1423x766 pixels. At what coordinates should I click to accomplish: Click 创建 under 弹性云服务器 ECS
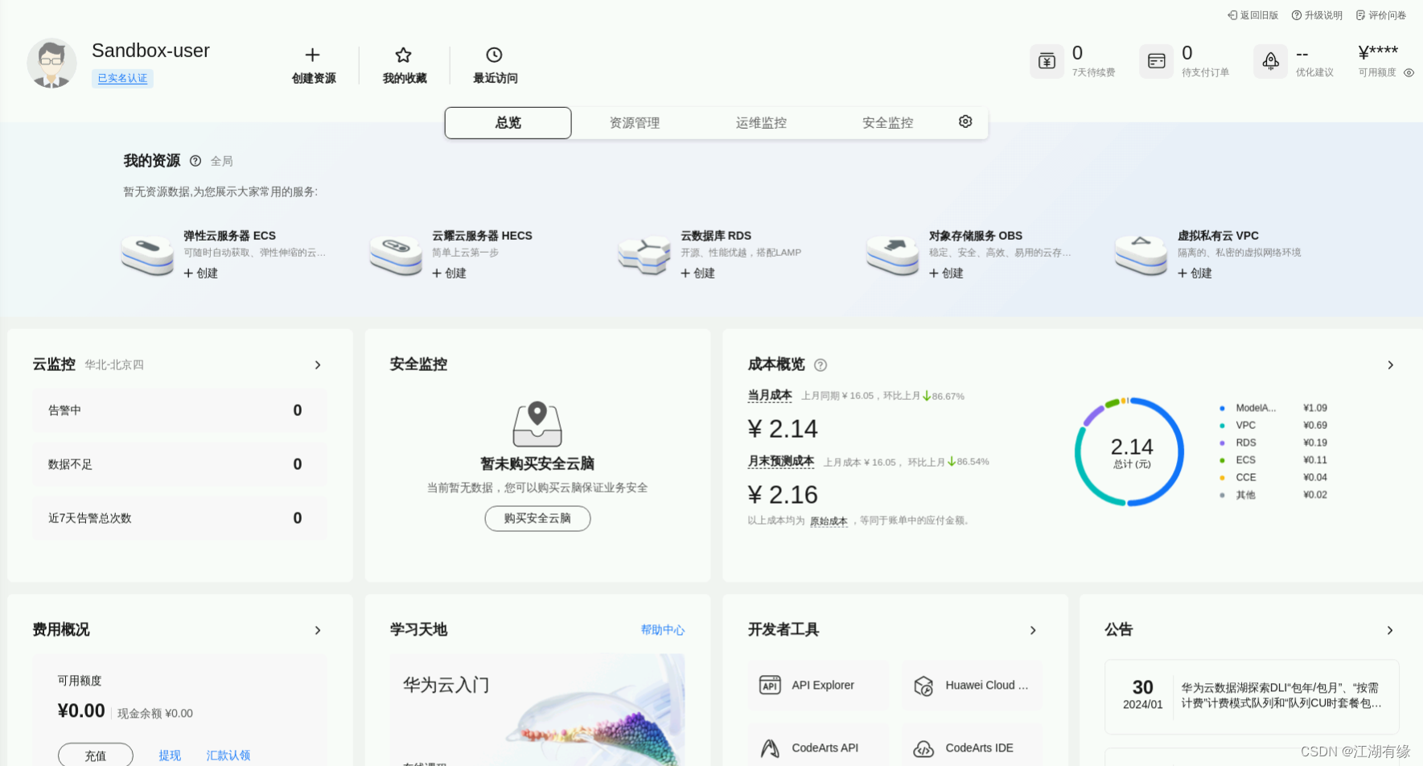(201, 273)
